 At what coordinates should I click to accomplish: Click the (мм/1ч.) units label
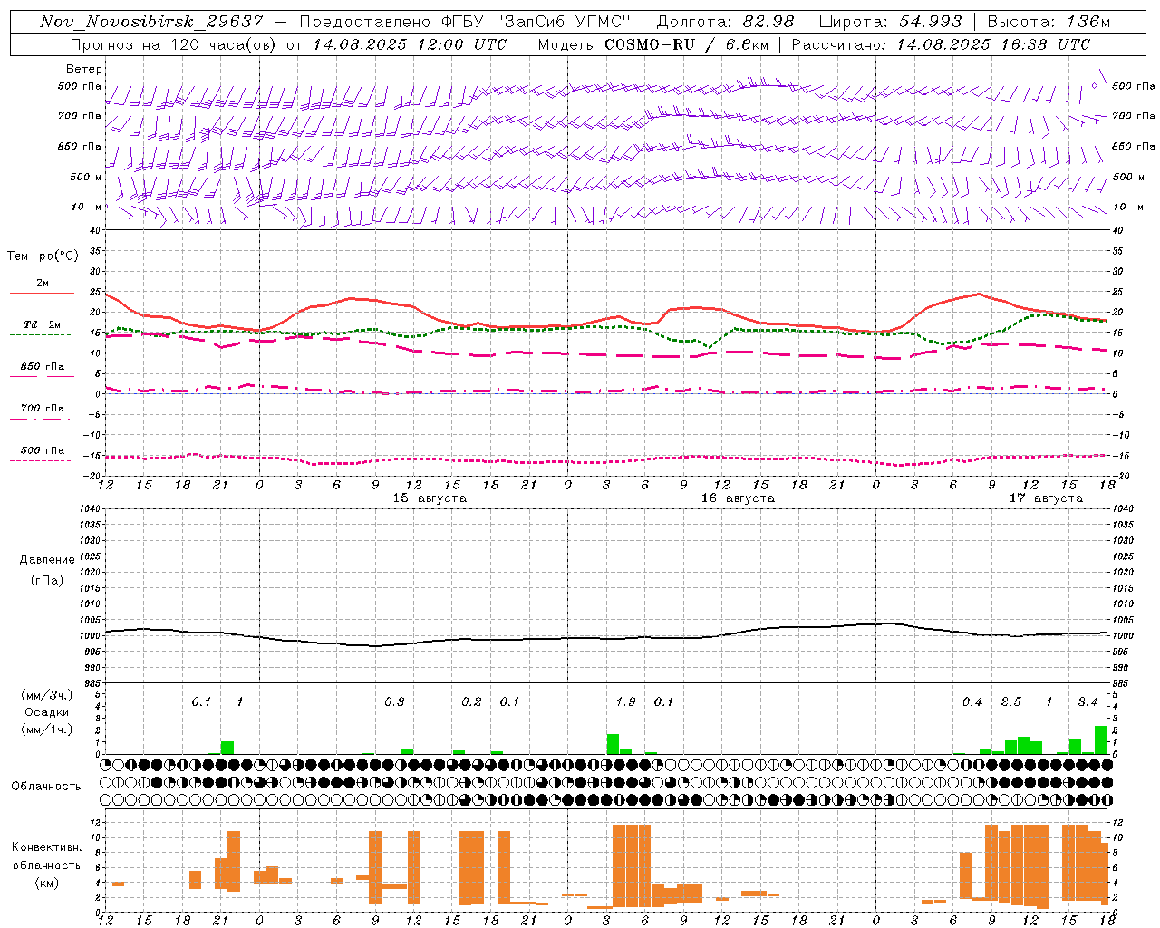point(46,730)
